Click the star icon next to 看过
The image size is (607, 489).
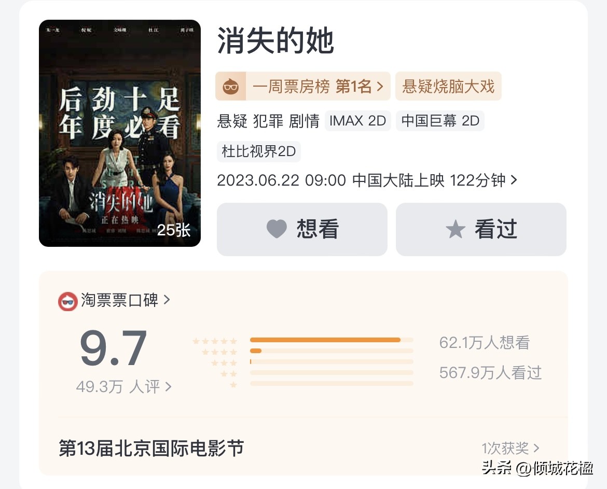[x=456, y=229]
